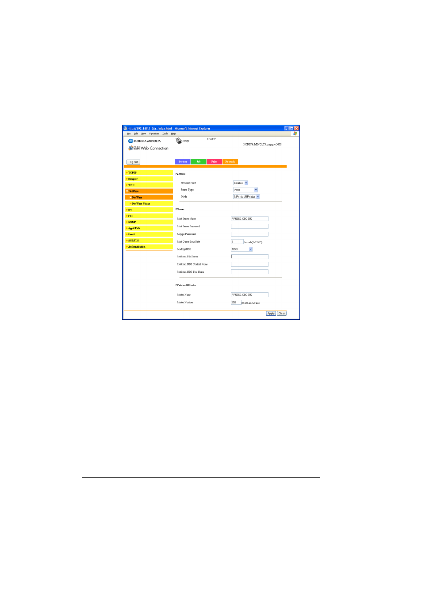Screen dimensions: 422x597
Task: Switch to the Job tab
Action: [199, 162]
